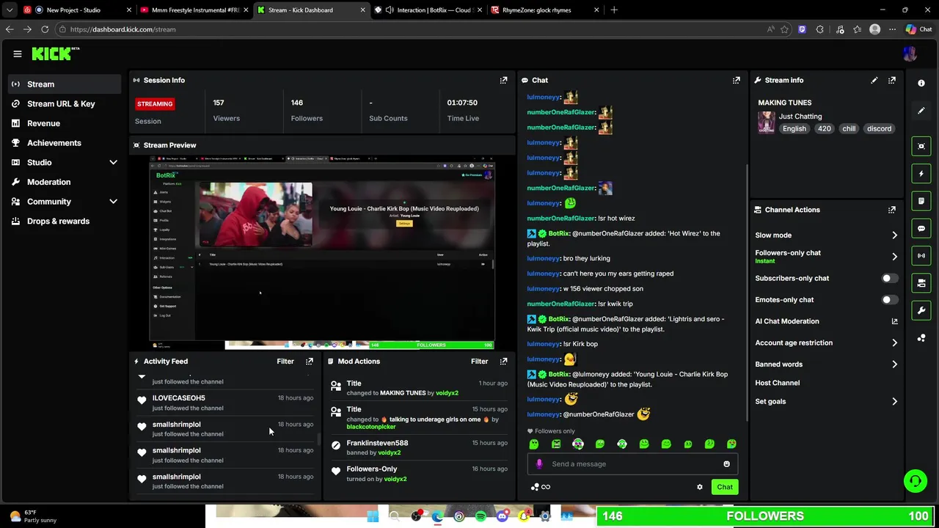Switch to New Project - Studio browser tab
Screen dimensions: 939x528
(77, 10)
